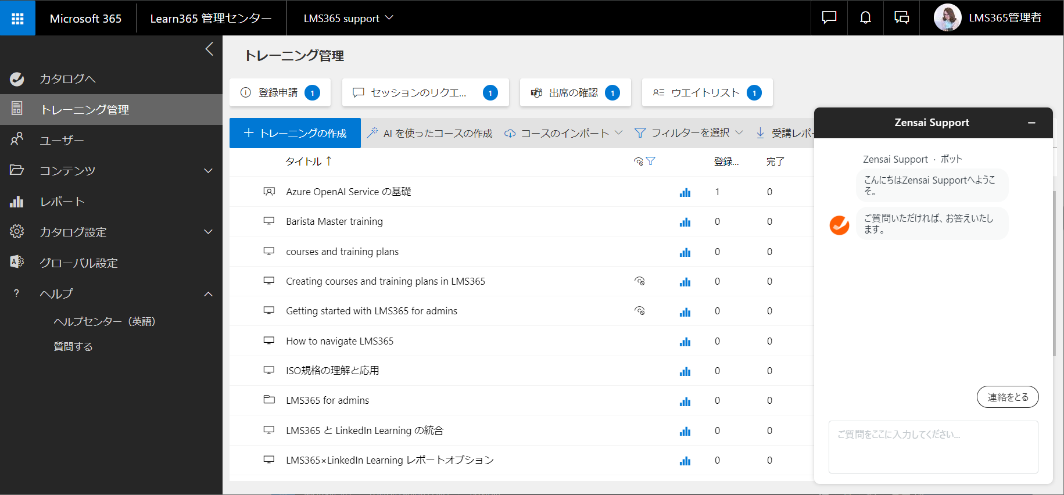
Task: Open 質問する under Help
Action: pos(73,346)
